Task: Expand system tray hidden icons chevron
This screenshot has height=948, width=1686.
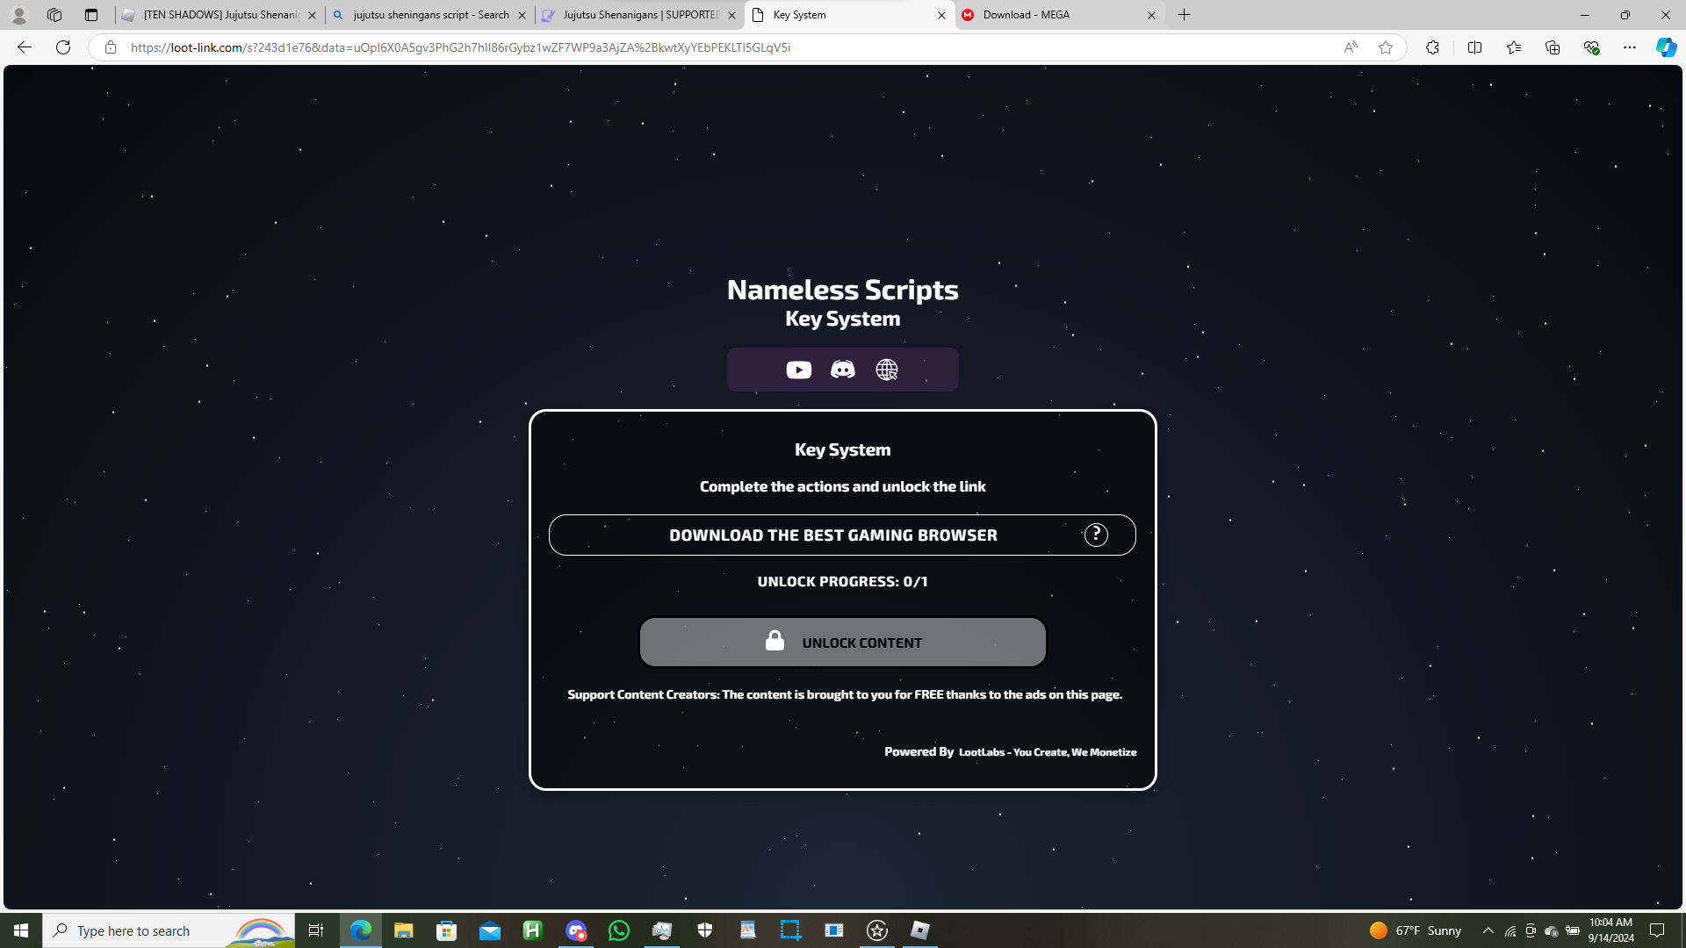Action: pos(1488,930)
